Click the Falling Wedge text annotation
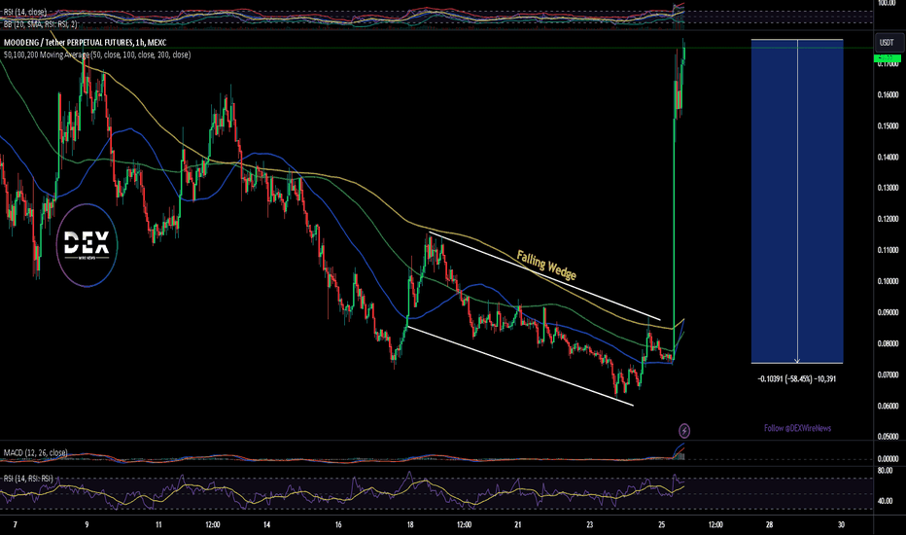This screenshot has height=535, width=906. (546, 265)
